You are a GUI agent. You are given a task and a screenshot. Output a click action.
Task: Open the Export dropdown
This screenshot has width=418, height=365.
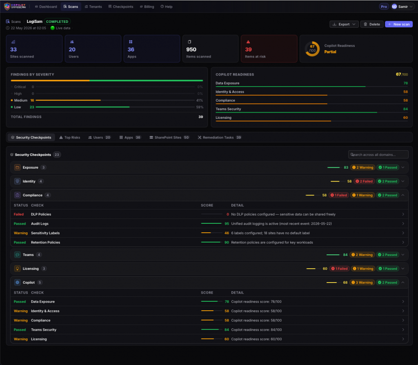point(344,24)
